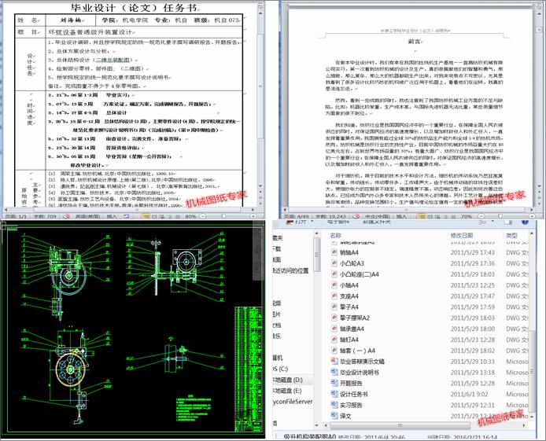Click the 销轴A4 DWG file icon
This screenshot has width=546, height=441.
tap(334, 252)
